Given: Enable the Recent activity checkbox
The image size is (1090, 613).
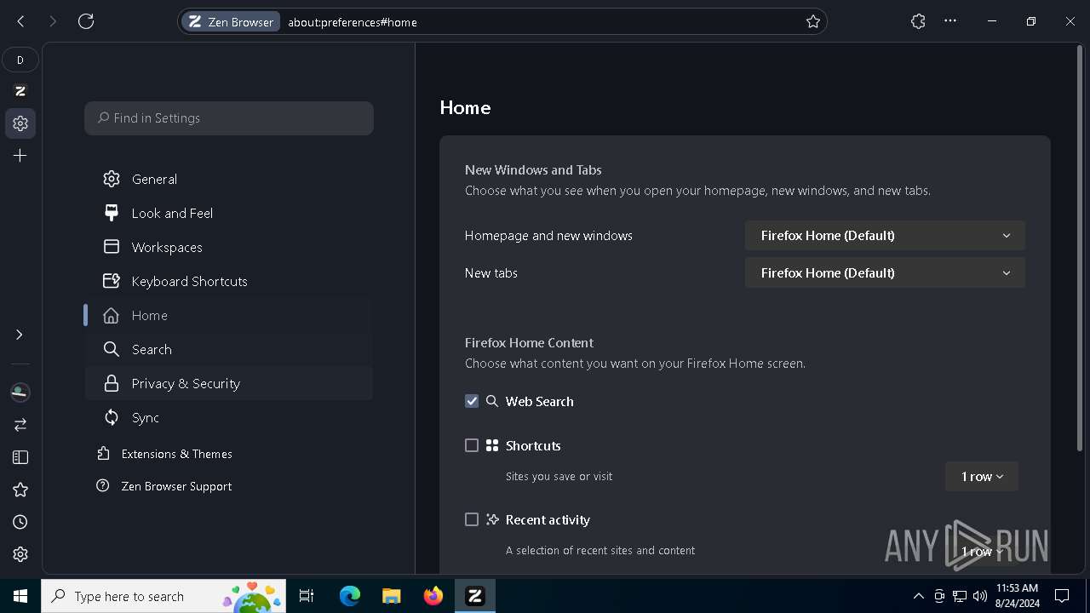Looking at the screenshot, I should [x=472, y=519].
